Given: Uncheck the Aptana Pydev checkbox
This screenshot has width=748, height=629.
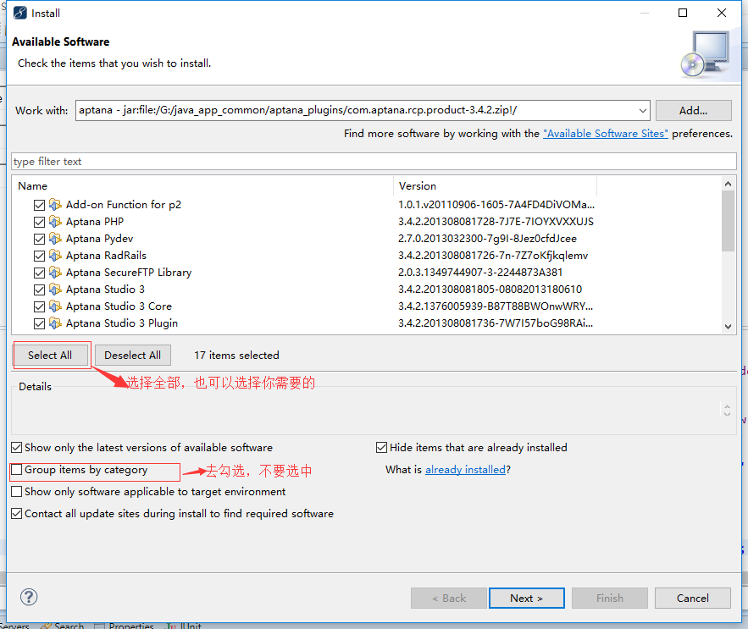Looking at the screenshot, I should pyautogui.click(x=39, y=239).
